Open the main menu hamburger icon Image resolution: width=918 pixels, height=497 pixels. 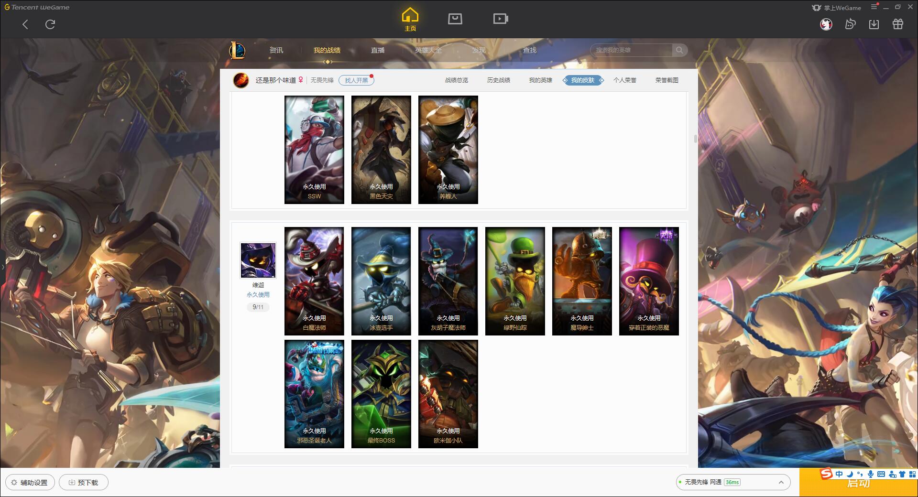pos(874,7)
